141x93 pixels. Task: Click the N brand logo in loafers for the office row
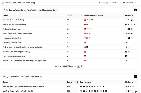click(95, 91)
